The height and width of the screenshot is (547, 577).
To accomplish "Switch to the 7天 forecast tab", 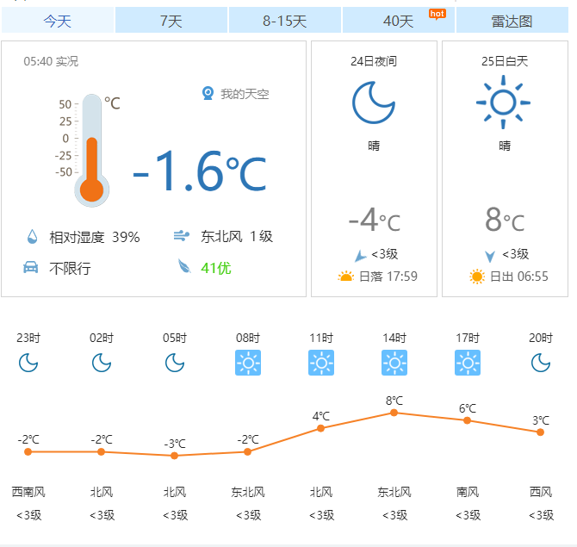I will click(x=171, y=21).
